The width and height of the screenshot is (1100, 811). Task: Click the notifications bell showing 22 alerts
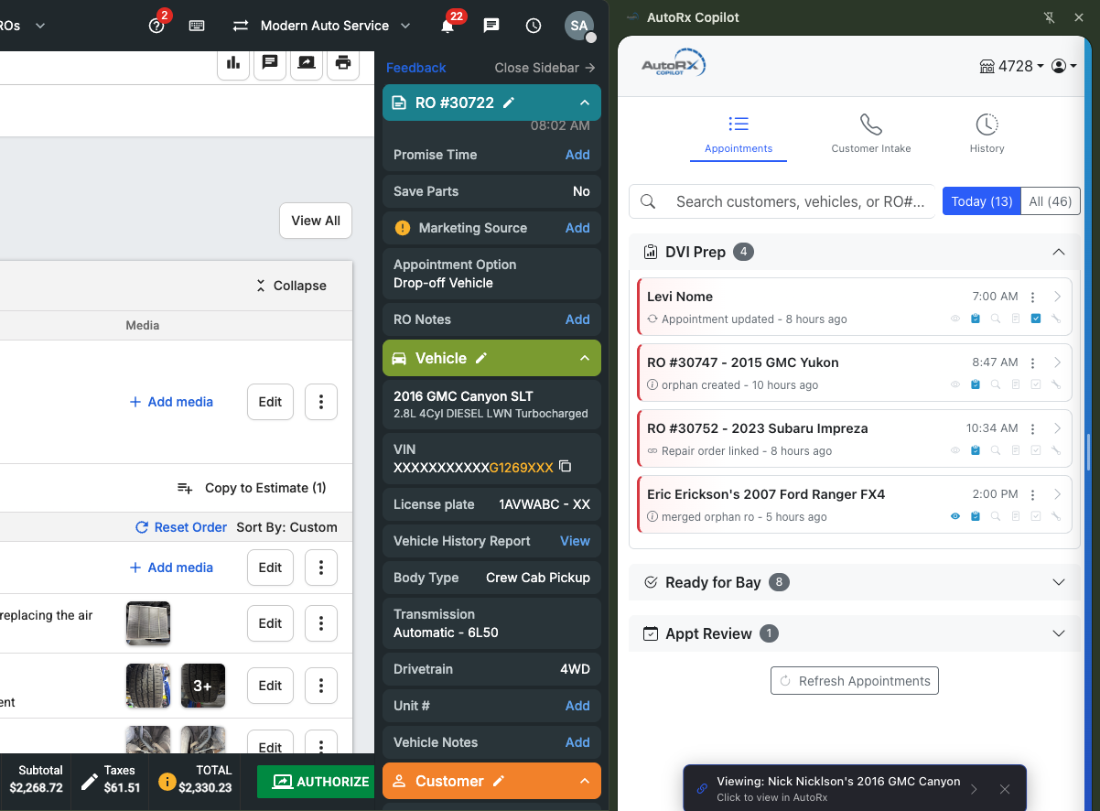click(448, 26)
